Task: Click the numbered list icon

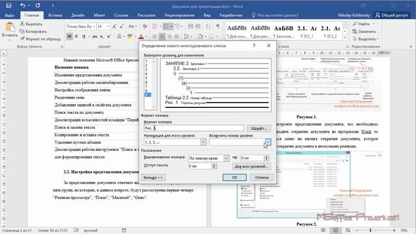Action: tap(166, 26)
